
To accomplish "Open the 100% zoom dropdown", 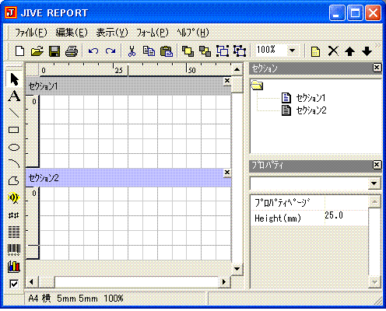I will (x=293, y=51).
